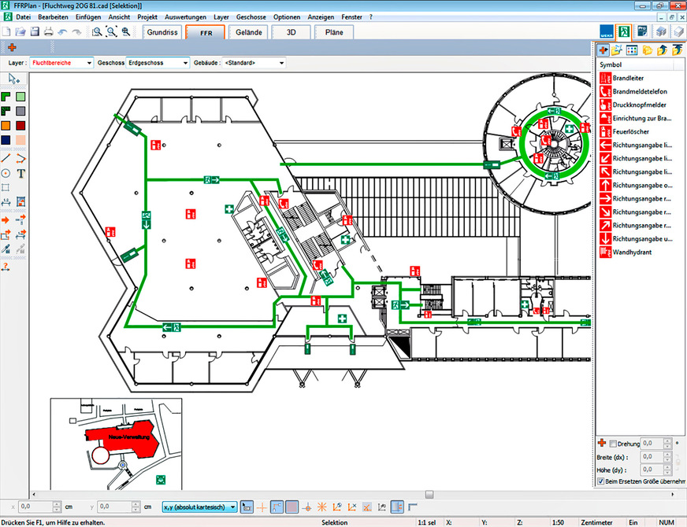Click the save diskette icon
687x527 pixels.
tap(35, 31)
